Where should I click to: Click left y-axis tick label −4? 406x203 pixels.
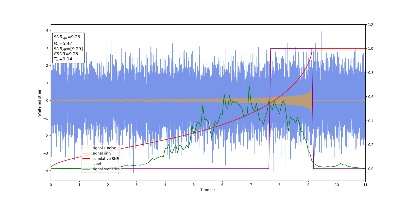coord(46,171)
